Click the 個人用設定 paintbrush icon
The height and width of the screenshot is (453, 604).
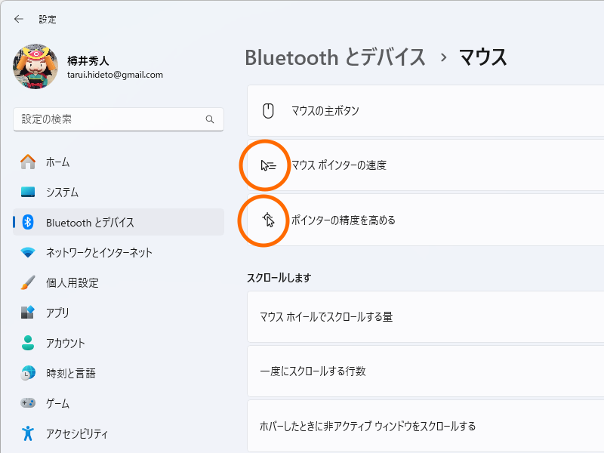(x=27, y=282)
